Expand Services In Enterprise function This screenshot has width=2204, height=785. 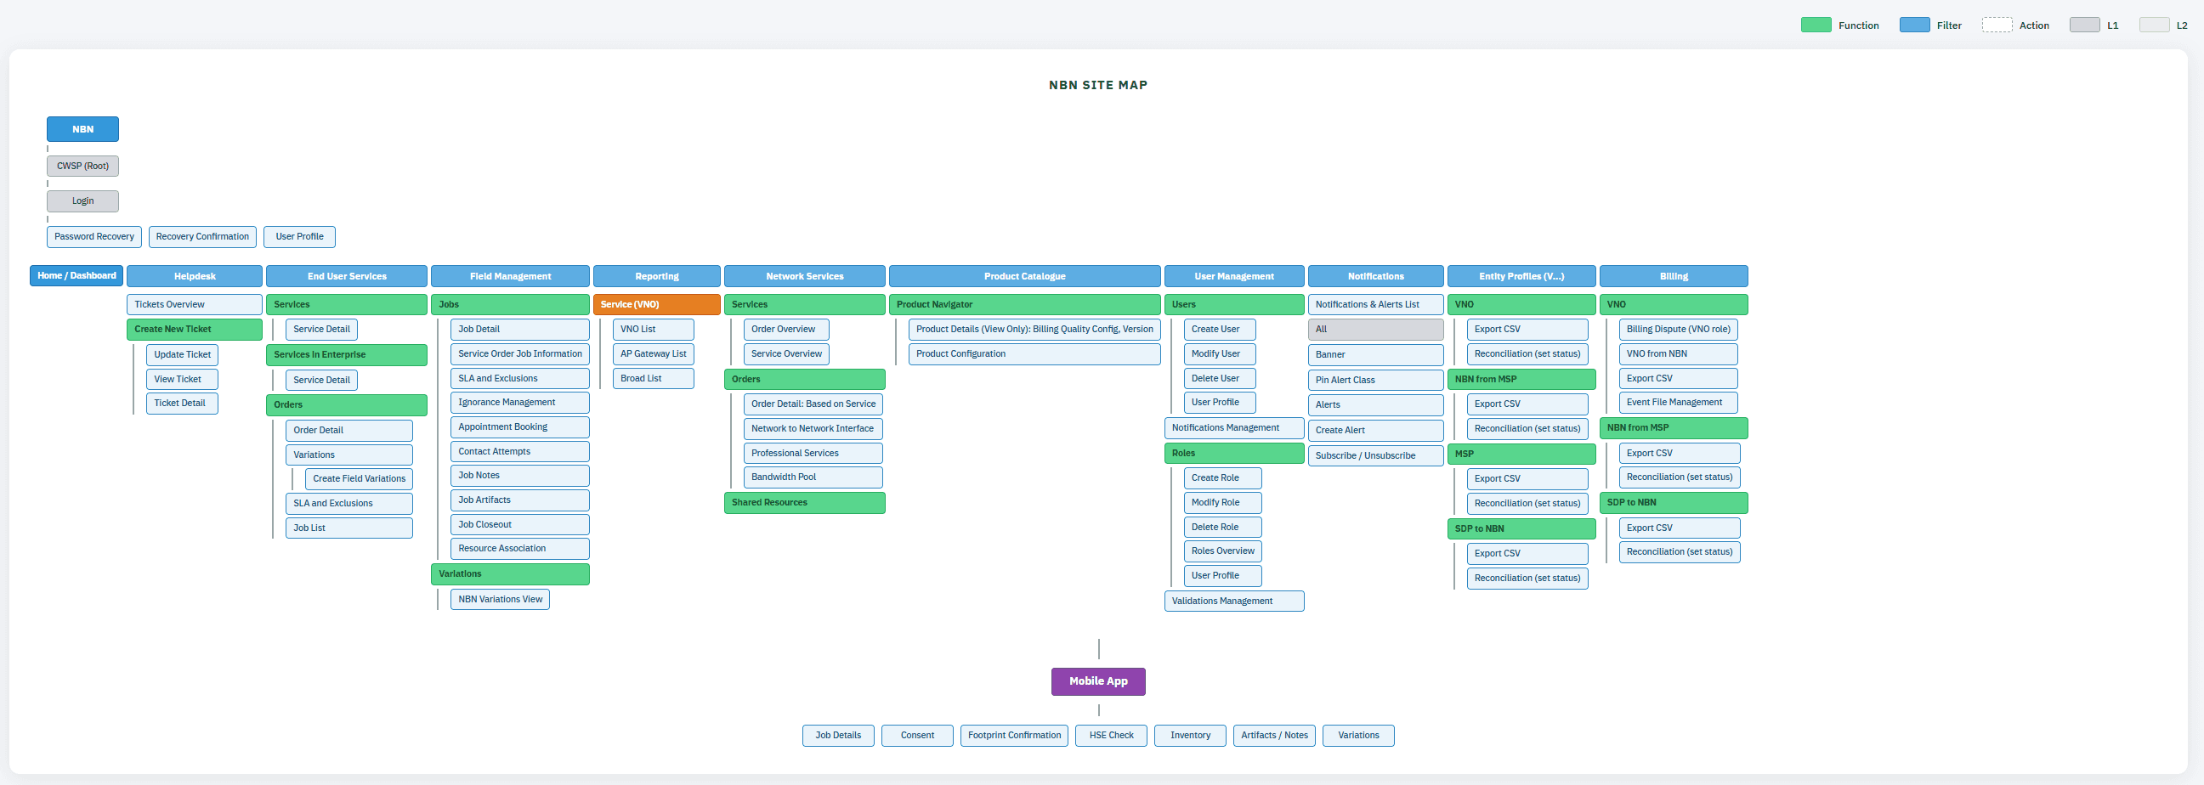[x=347, y=355]
